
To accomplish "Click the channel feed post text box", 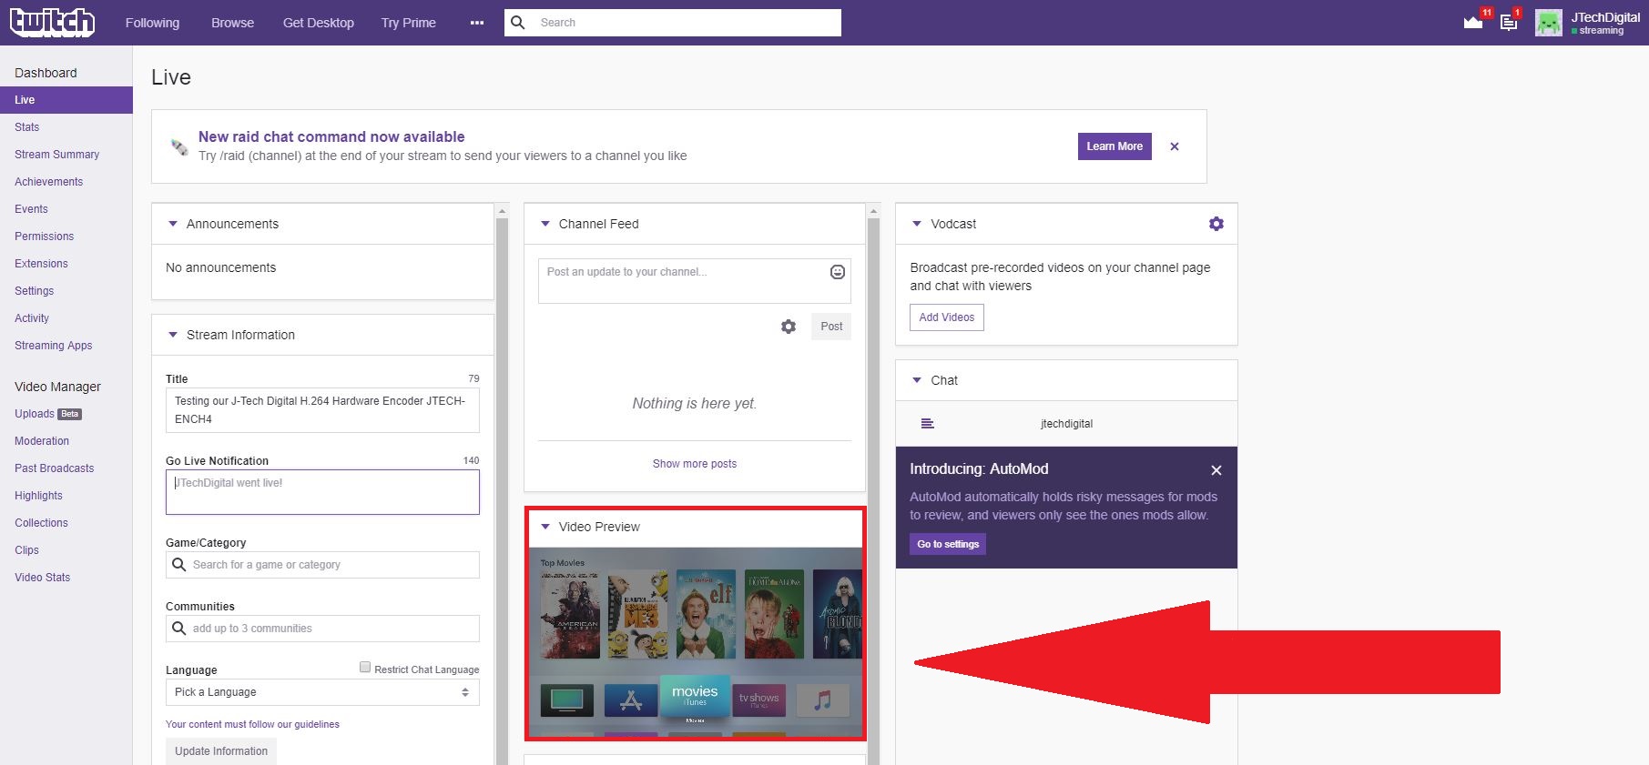I will click(695, 281).
